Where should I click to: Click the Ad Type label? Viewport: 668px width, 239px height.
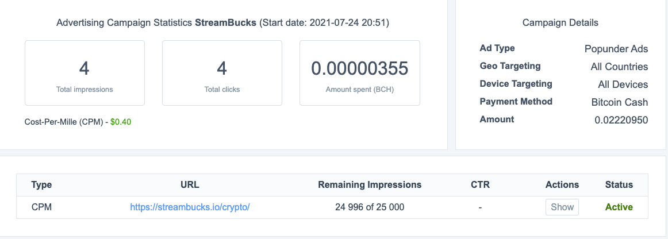click(497, 48)
